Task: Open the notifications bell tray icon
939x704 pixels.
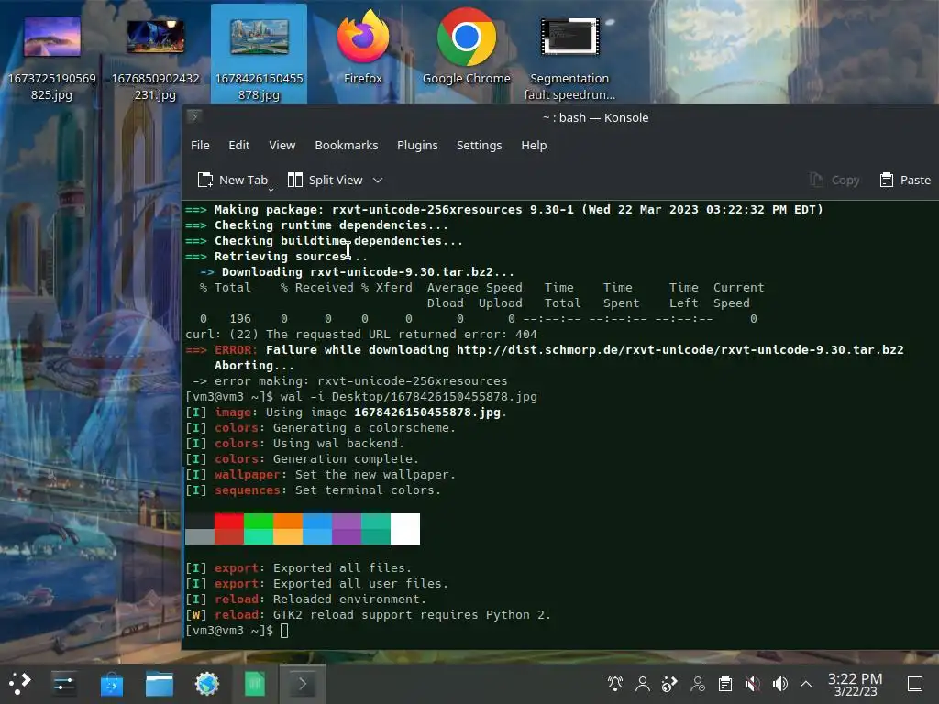Action: pos(615,684)
